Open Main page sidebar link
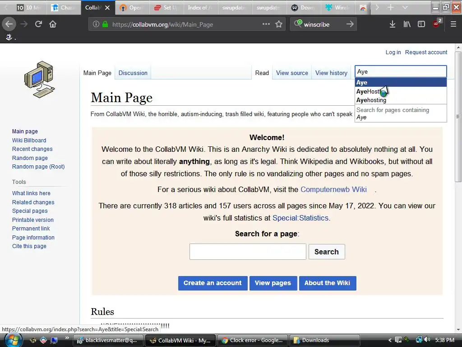The image size is (462, 347). [x=25, y=131]
